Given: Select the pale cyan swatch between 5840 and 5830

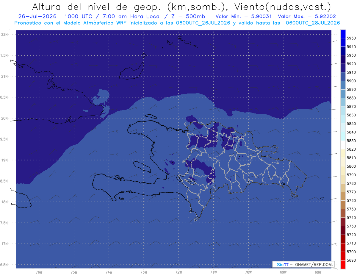Looking at the screenshot, I should tap(343, 137).
